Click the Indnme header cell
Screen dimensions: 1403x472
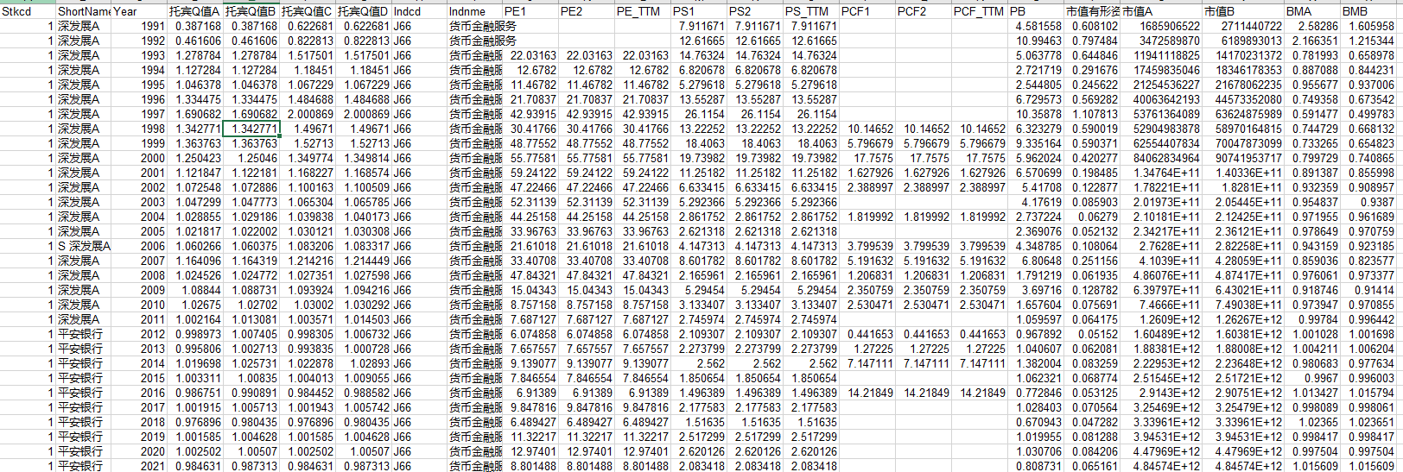tap(475, 11)
